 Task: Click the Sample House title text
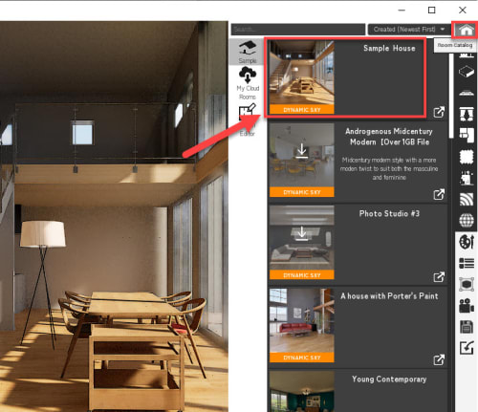389,49
